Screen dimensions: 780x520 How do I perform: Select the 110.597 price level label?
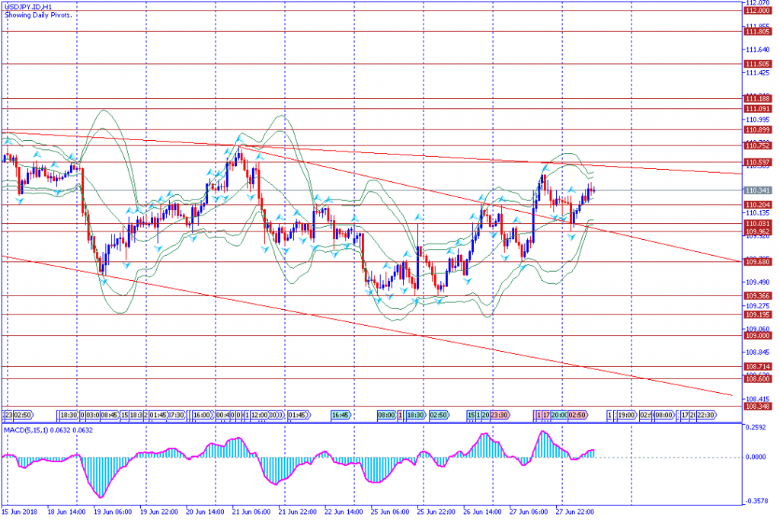click(757, 162)
